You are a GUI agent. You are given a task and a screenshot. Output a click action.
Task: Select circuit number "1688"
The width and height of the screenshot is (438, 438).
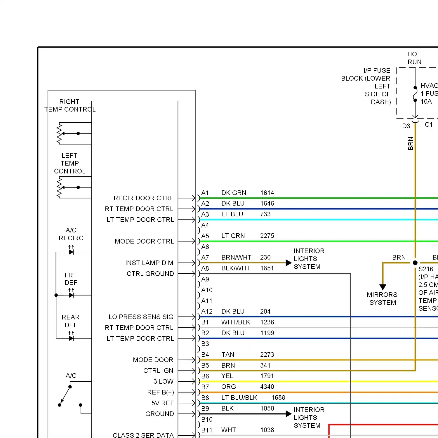278,397
